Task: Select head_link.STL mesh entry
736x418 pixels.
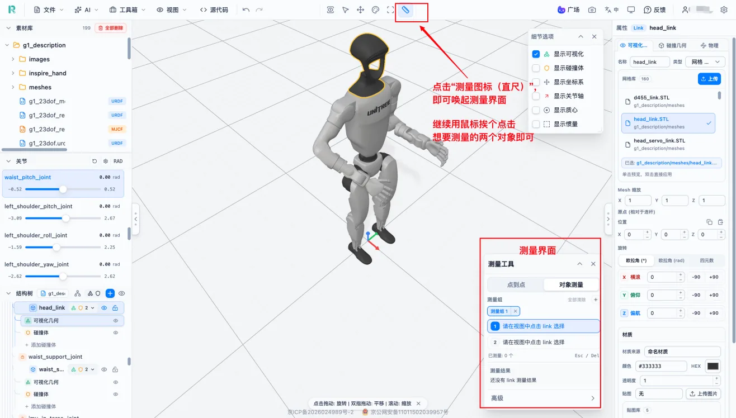Action: click(669, 122)
